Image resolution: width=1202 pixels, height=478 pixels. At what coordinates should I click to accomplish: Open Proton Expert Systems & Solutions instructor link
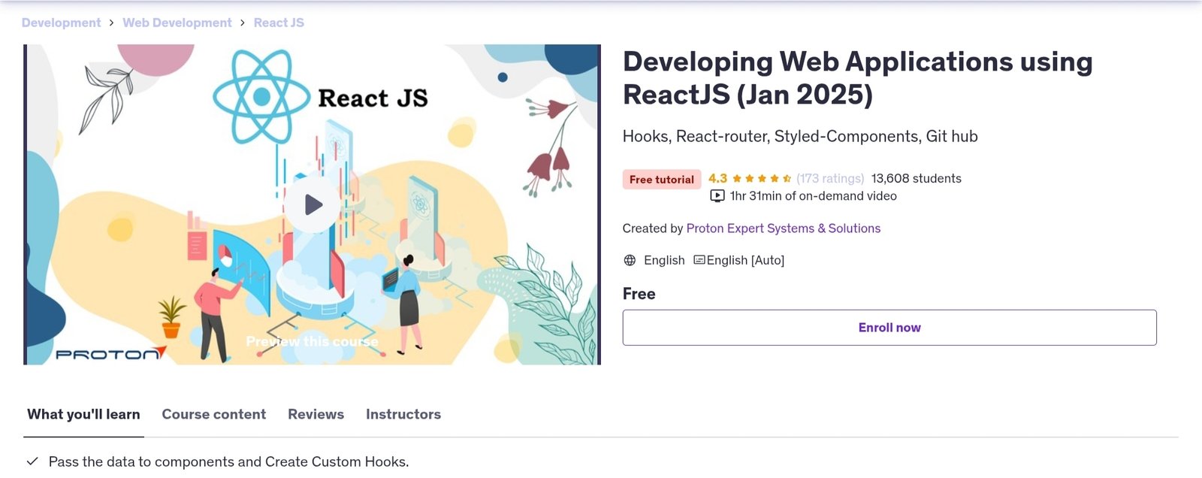click(x=784, y=228)
